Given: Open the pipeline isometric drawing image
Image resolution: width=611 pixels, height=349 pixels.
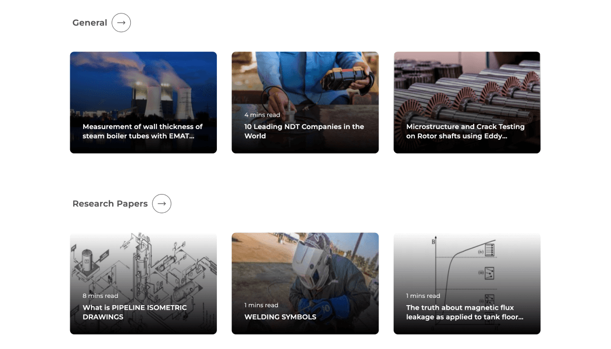Looking at the screenshot, I should tap(144, 283).
